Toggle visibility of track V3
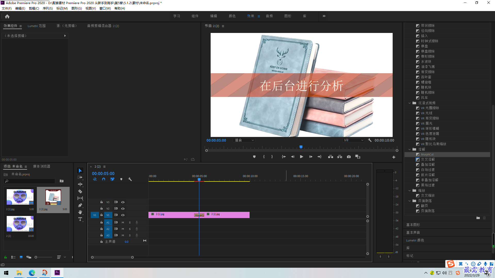 click(x=123, y=202)
